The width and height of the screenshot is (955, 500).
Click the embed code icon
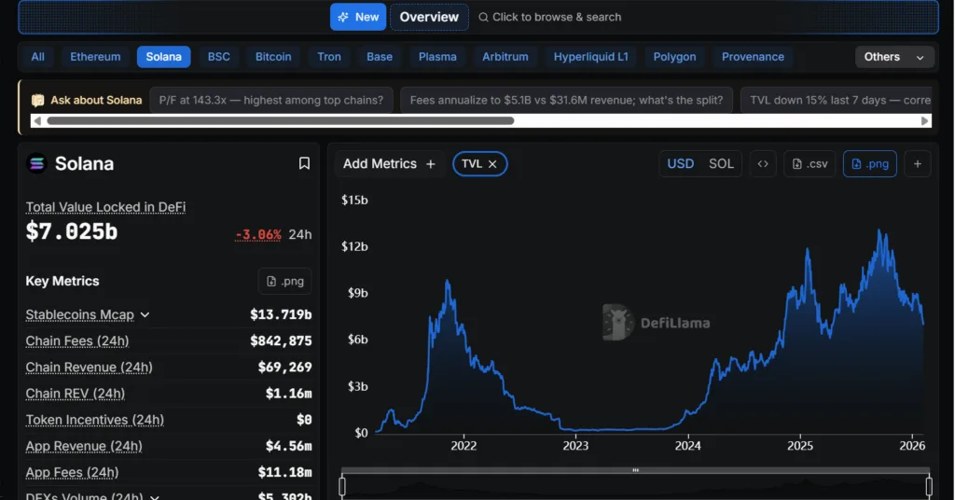(763, 164)
